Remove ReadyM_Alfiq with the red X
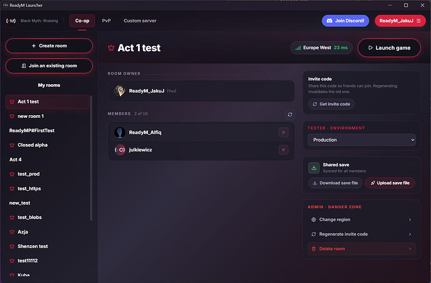The image size is (431, 283). pos(284,132)
